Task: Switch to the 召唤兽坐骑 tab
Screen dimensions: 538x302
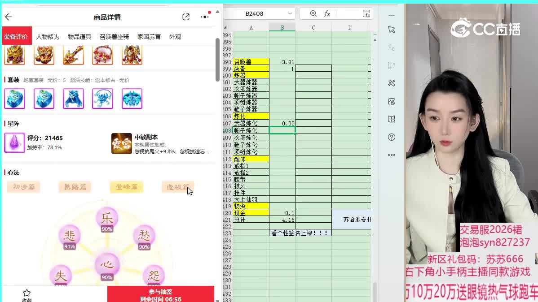Action: pyautogui.click(x=114, y=37)
